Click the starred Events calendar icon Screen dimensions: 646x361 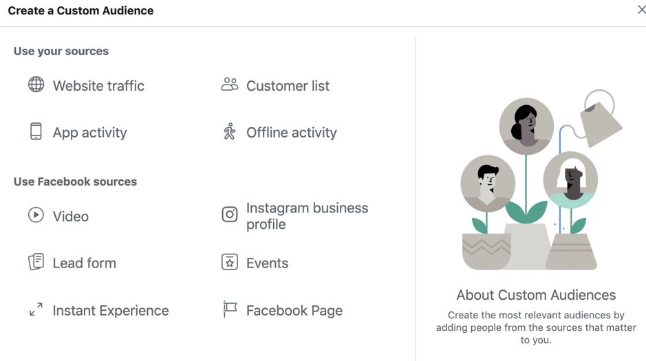click(230, 262)
